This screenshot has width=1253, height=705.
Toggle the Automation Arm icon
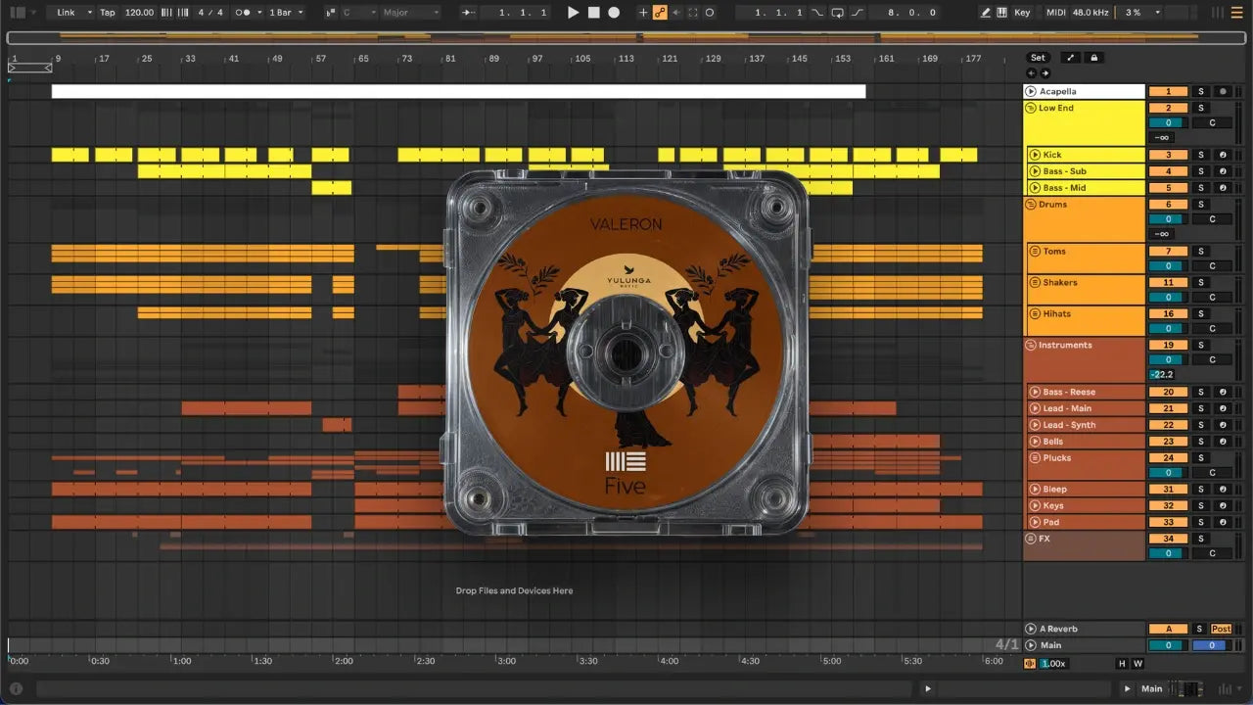click(x=660, y=13)
